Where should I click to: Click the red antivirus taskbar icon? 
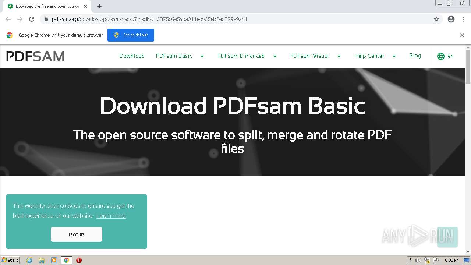79,260
